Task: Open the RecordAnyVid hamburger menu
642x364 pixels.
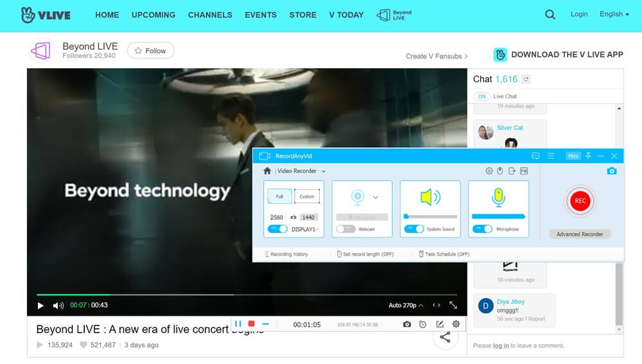Action: pyautogui.click(x=551, y=156)
